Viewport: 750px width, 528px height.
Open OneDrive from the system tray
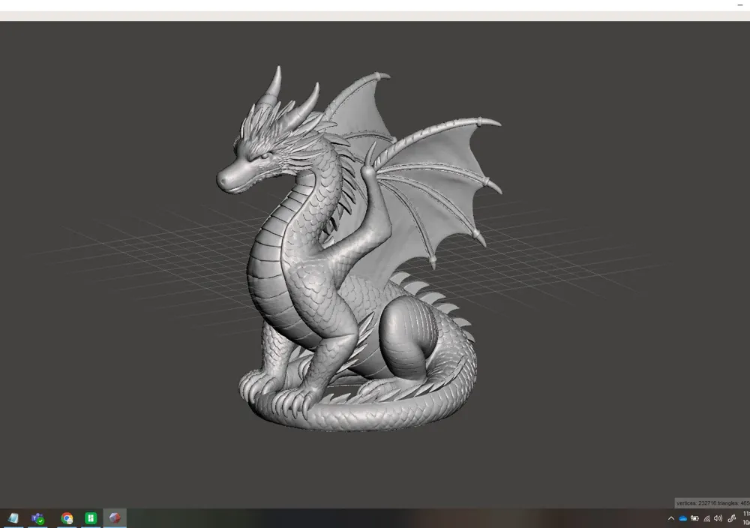682,517
